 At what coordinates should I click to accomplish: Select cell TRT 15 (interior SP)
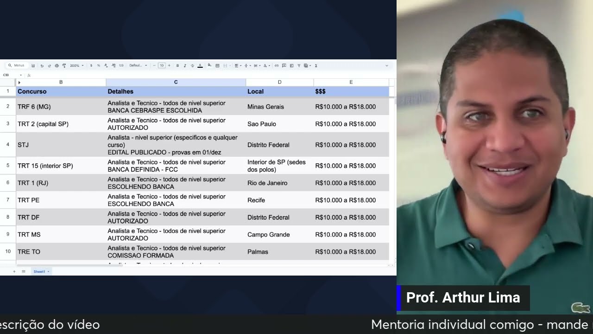pyautogui.click(x=61, y=166)
